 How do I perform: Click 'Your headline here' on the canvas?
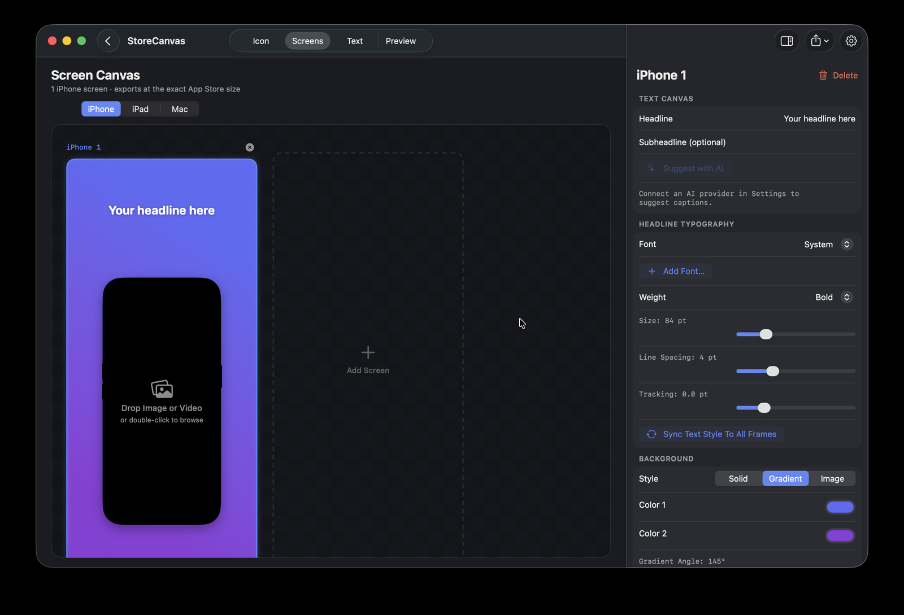162,211
